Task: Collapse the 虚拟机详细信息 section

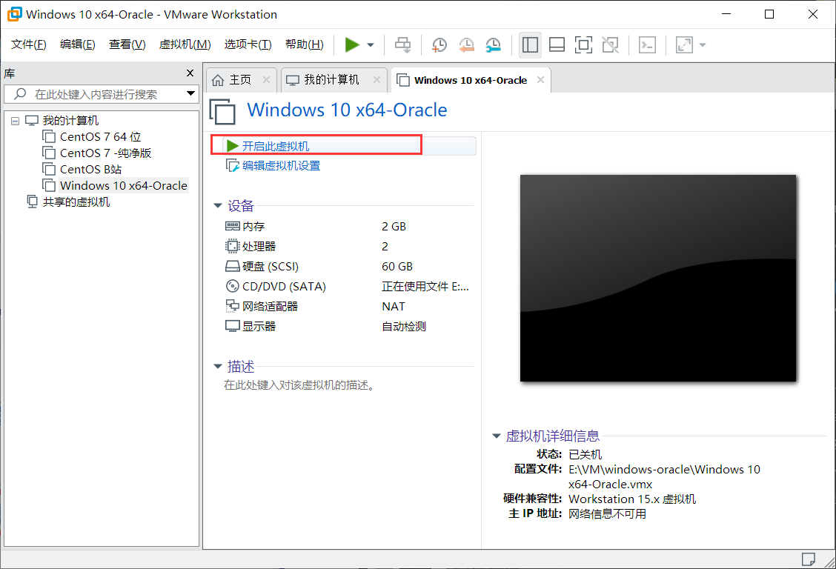Action: tap(495, 436)
